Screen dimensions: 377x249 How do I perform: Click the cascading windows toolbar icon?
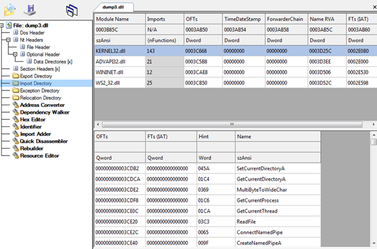[x=72, y=11]
